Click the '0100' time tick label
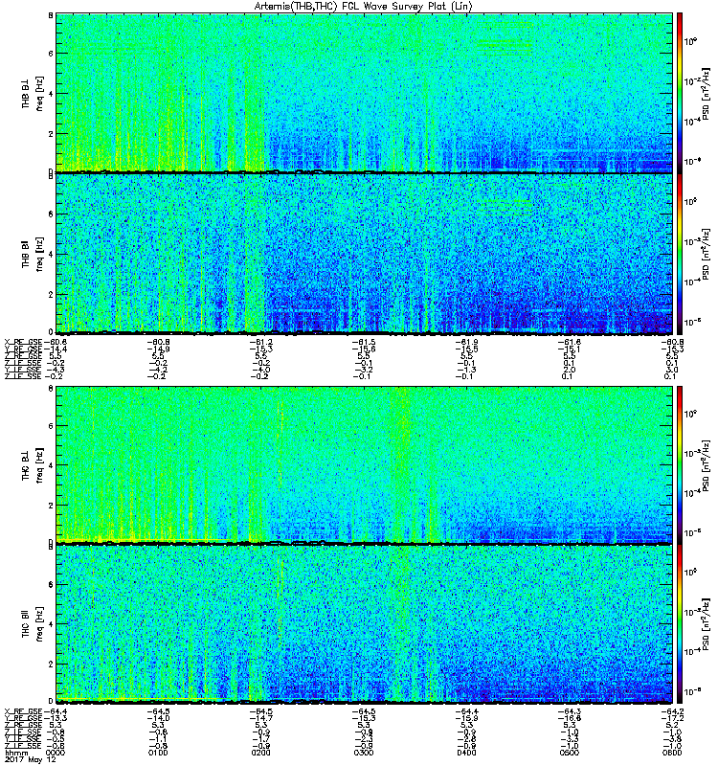Screen dimensions: 718x766 [158, 753]
